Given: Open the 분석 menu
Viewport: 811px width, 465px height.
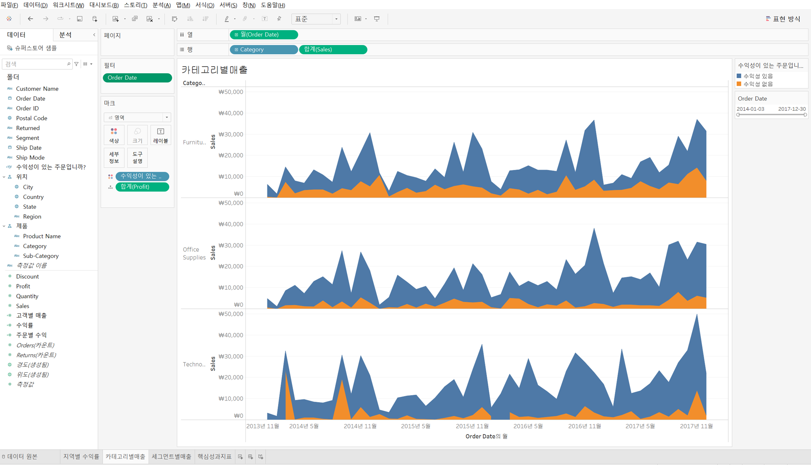Looking at the screenshot, I should (161, 5).
